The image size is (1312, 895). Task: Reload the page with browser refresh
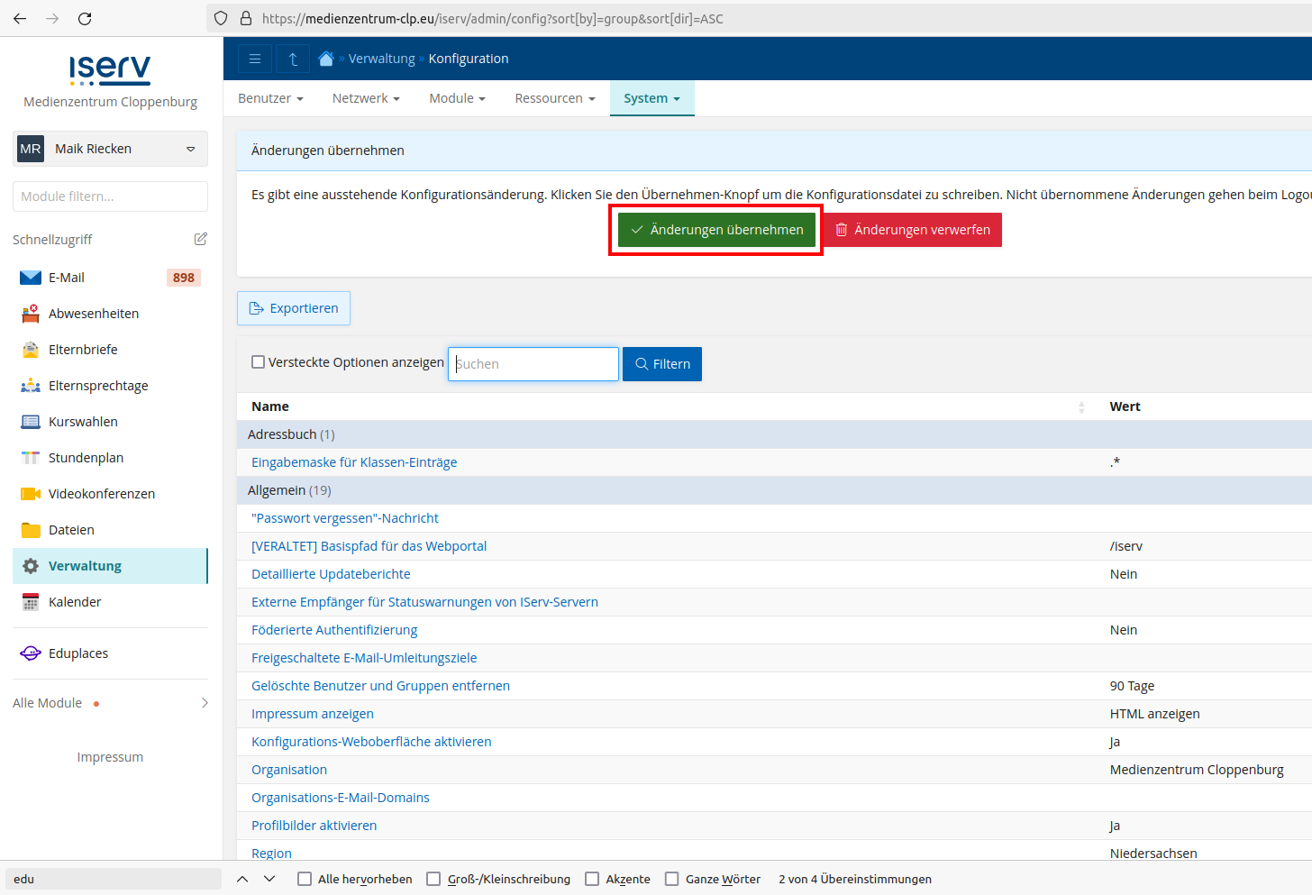85,18
